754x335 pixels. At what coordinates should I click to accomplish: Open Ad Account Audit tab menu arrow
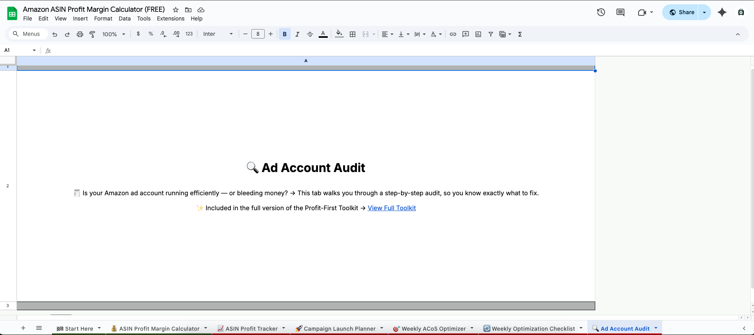tap(656, 328)
